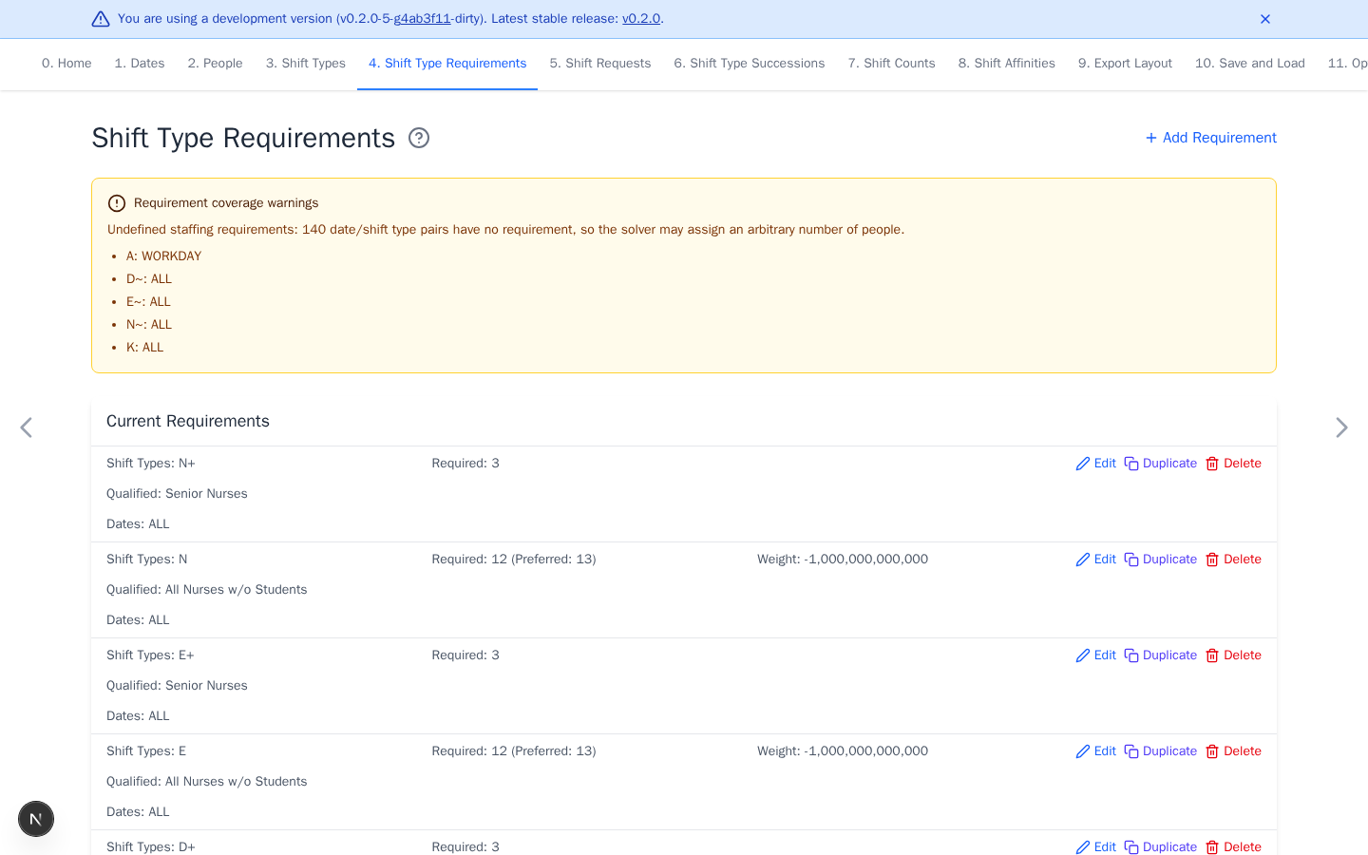Edit the N+ Senior Nurses requirement
Screen dimensions: 1368x855
(x=1096, y=464)
